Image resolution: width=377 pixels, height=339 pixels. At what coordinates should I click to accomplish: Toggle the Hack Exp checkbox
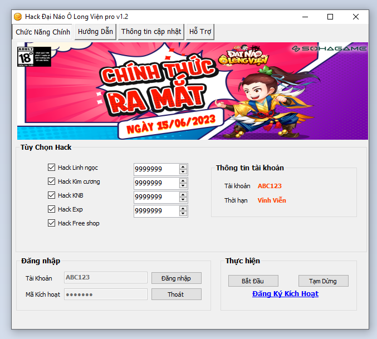point(52,209)
